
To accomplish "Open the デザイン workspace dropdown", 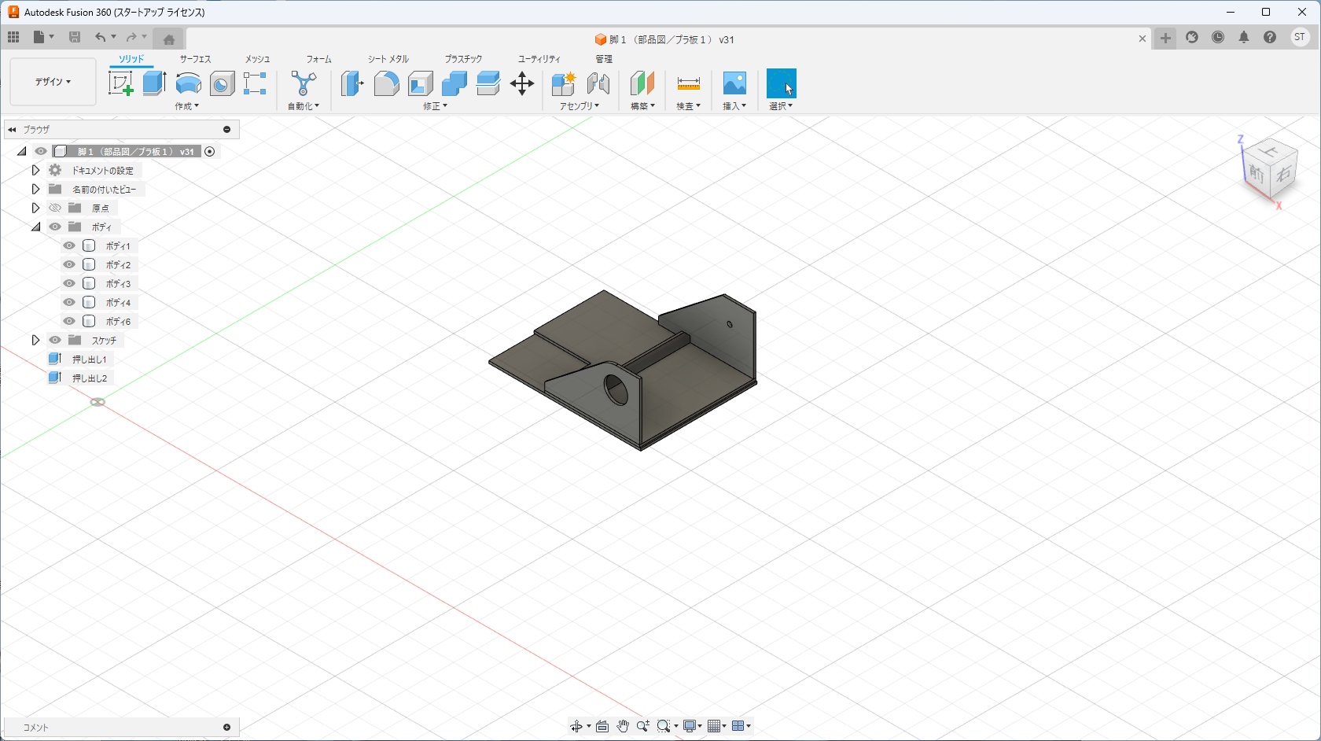I will point(53,82).
